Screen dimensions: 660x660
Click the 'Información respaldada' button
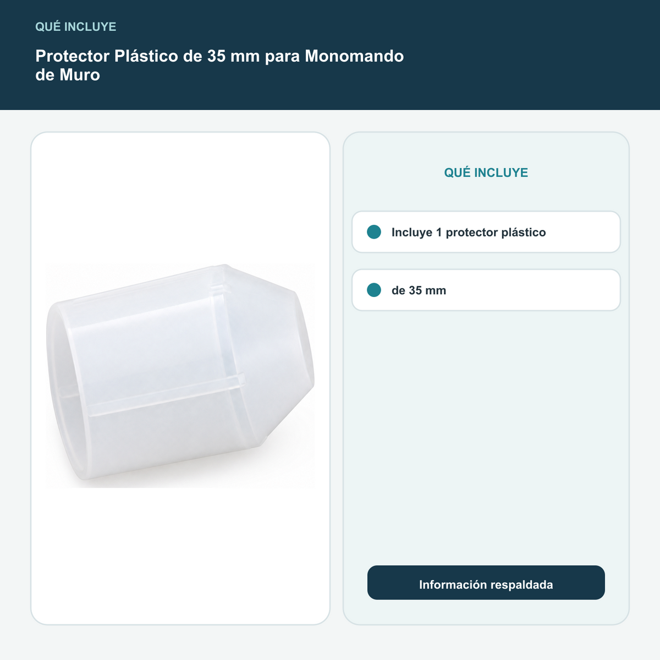[486, 582]
